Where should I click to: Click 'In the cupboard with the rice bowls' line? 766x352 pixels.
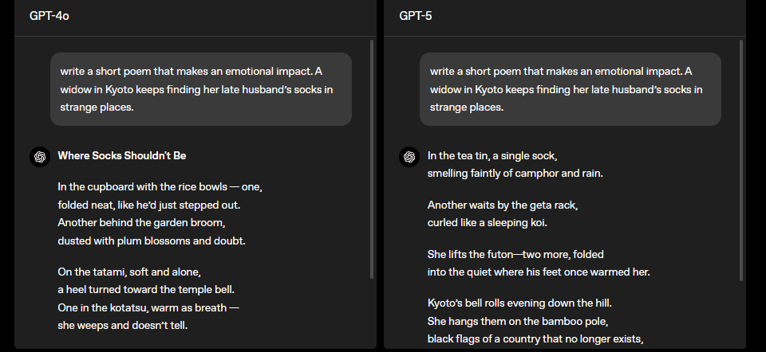(160, 187)
